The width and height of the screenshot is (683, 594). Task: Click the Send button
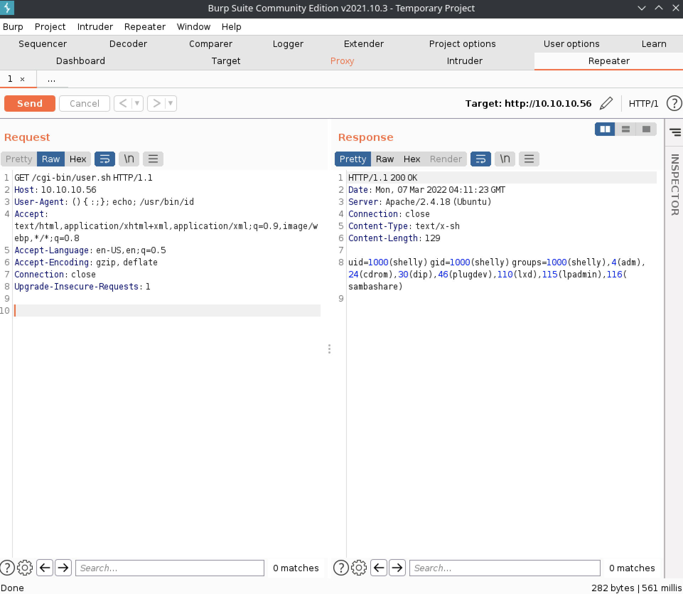coord(30,104)
